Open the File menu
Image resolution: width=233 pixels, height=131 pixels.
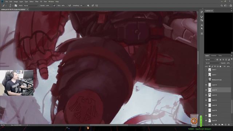[x=7, y=1]
